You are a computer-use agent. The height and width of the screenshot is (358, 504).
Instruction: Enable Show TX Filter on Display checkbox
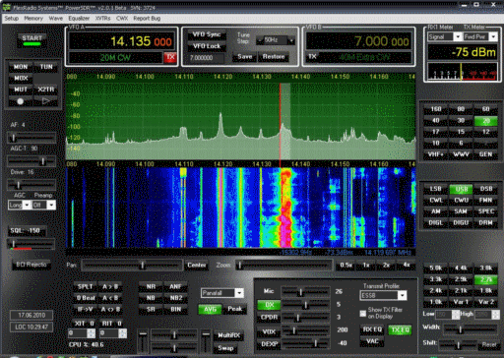(x=362, y=314)
